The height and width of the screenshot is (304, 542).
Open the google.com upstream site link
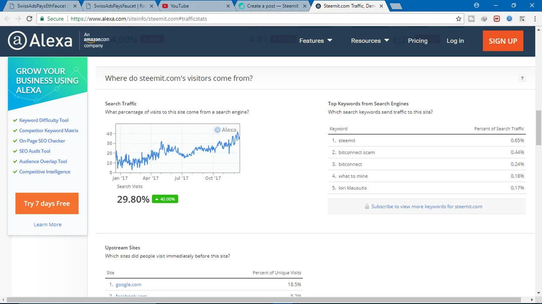pyautogui.click(x=128, y=285)
